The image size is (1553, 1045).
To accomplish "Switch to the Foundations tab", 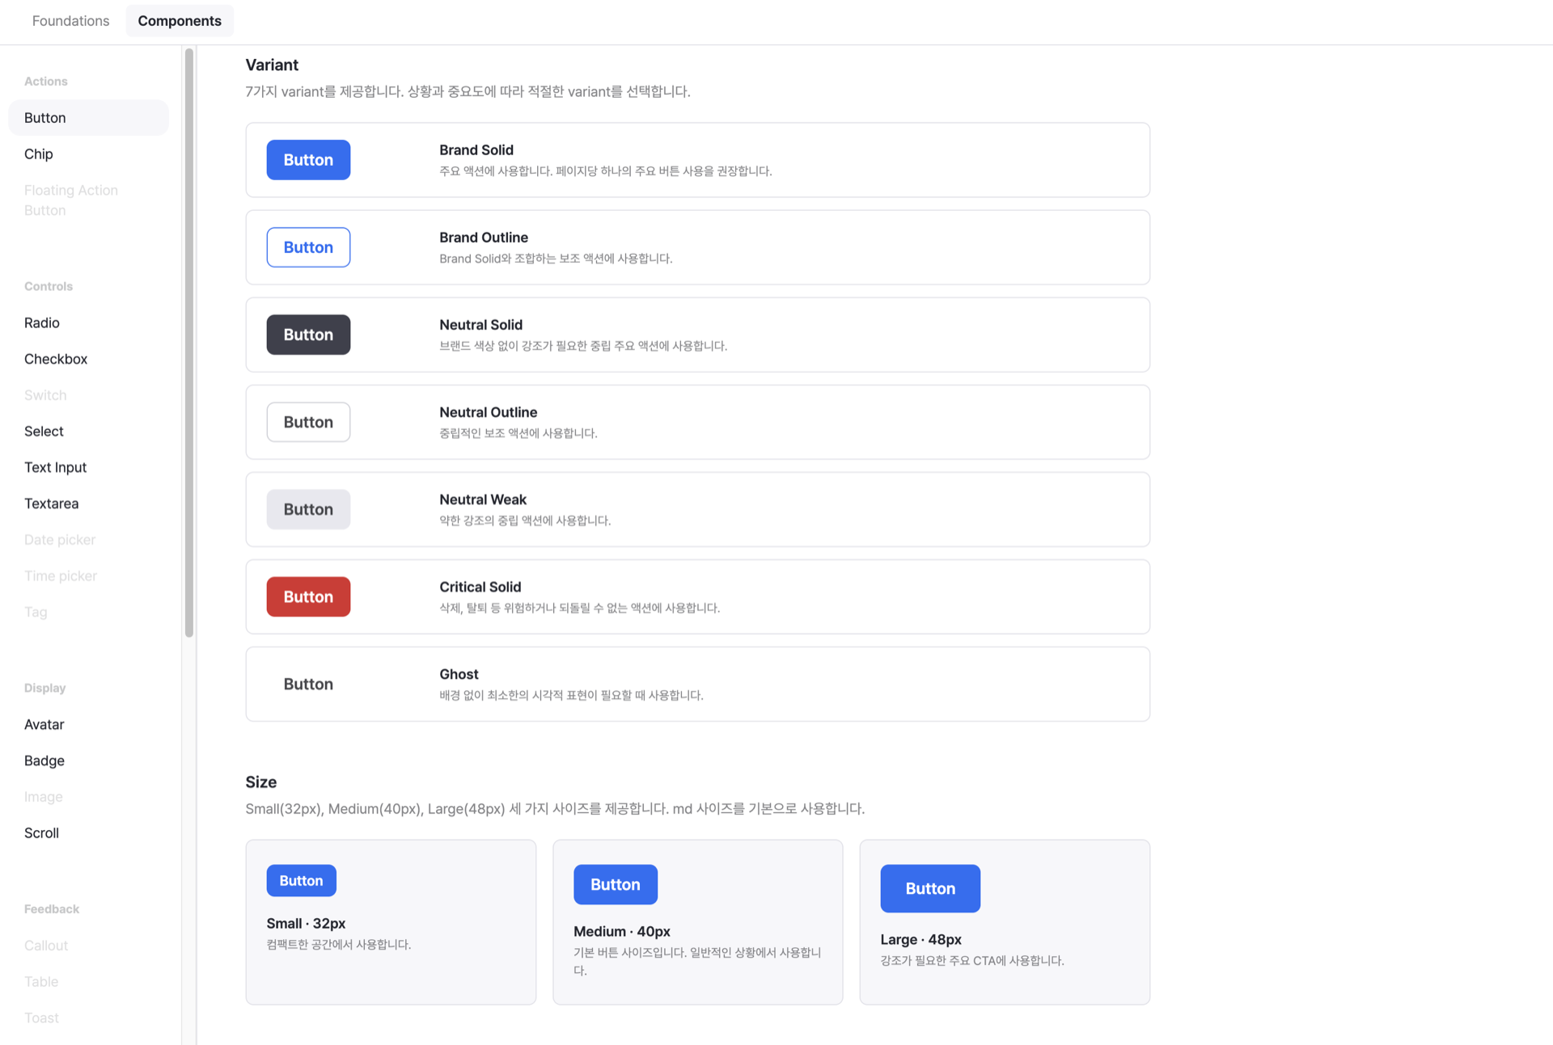I will tap(70, 21).
